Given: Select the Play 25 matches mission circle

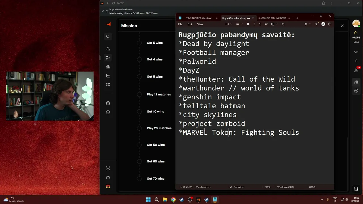Looking at the screenshot, I should tap(139, 128).
